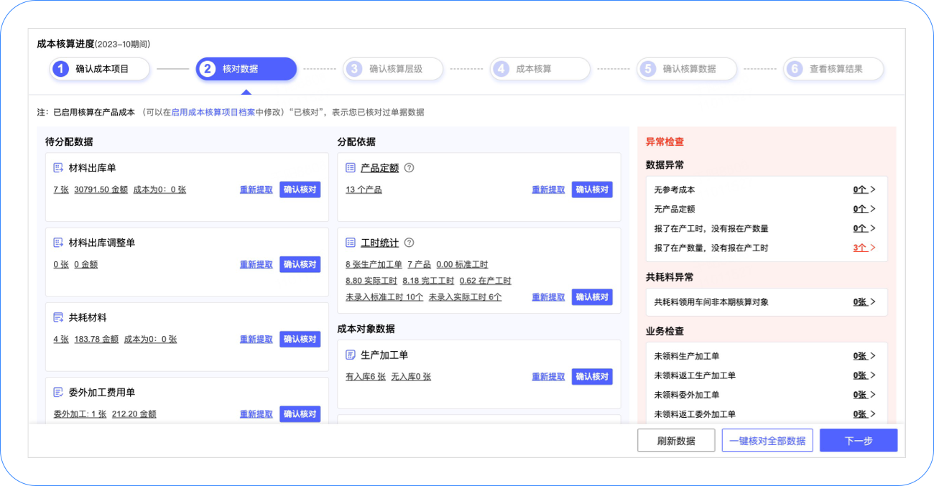934x486 pixels.
Task: Click 重新提取 for 材料出库单
Action: coord(256,190)
